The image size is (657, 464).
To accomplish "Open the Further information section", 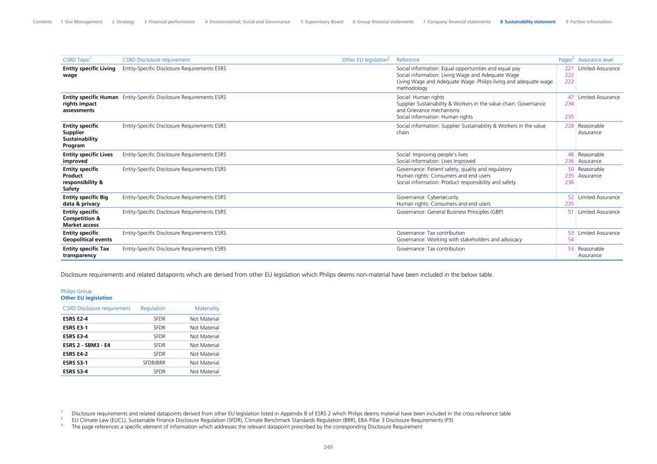I will (589, 22).
